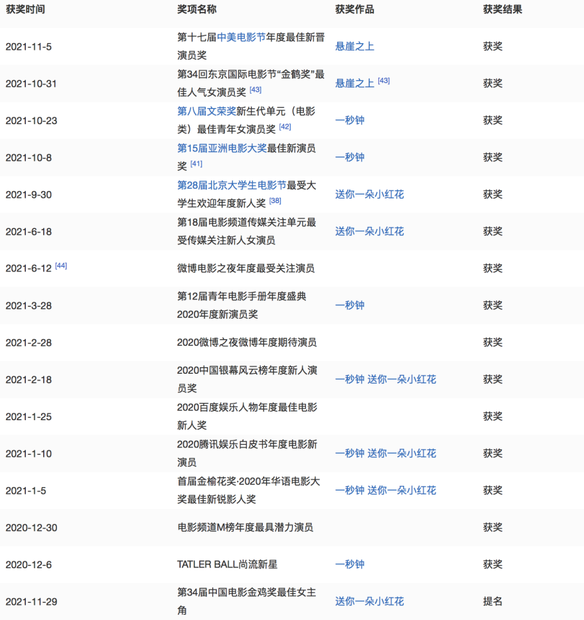The width and height of the screenshot is (584, 620).
Task: Select 第34届中国电影金鸡奖最佳女主角 award text
Action: tap(247, 601)
